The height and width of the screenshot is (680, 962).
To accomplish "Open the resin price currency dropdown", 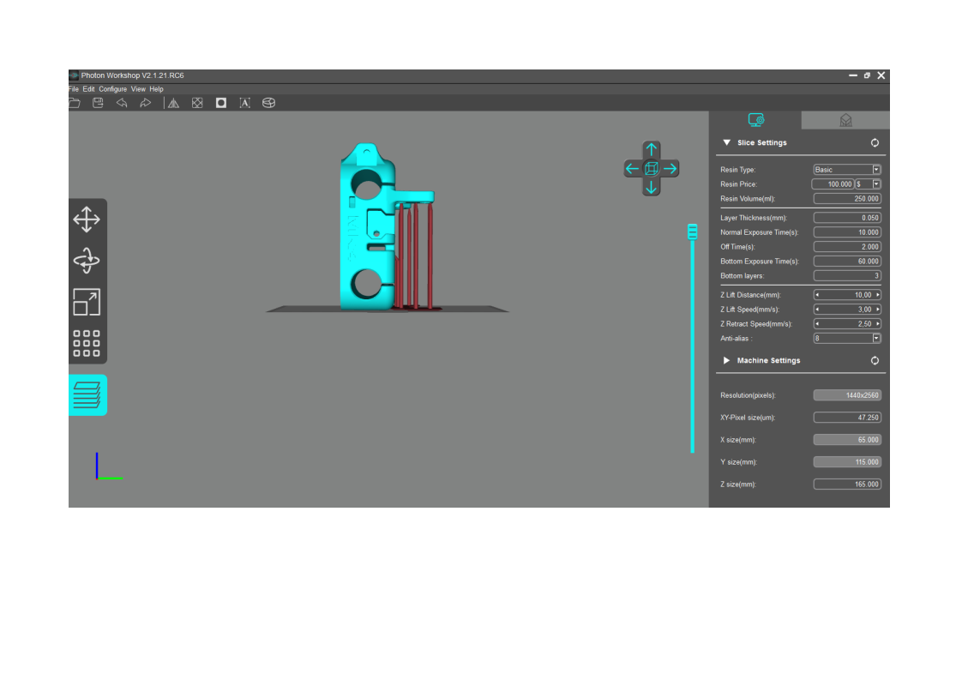I will pyautogui.click(x=876, y=184).
